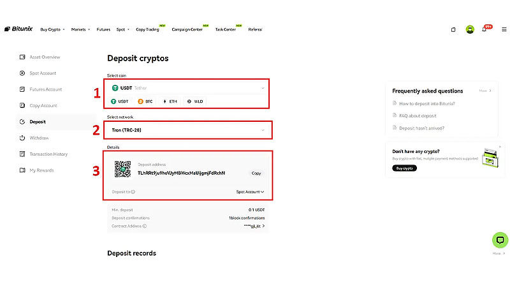Open the notifications bell icon
Image resolution: width=510 pixels, height=287 pixels.
click(484, 29)
